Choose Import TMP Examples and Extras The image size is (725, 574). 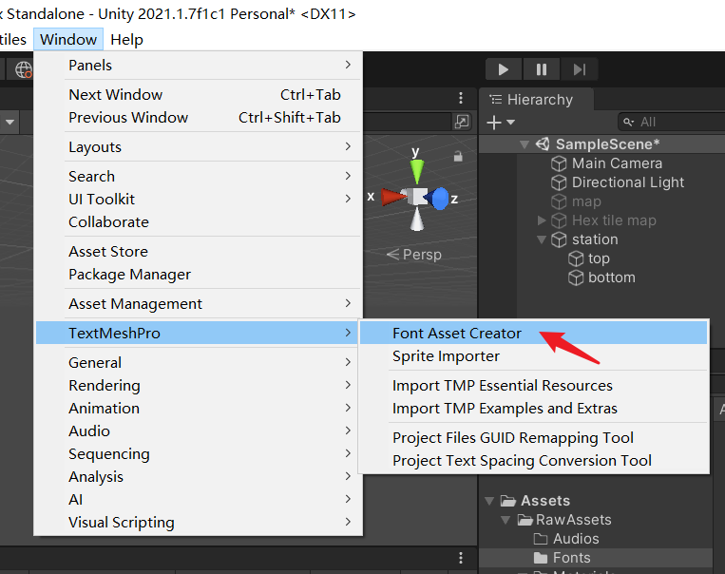534,409
